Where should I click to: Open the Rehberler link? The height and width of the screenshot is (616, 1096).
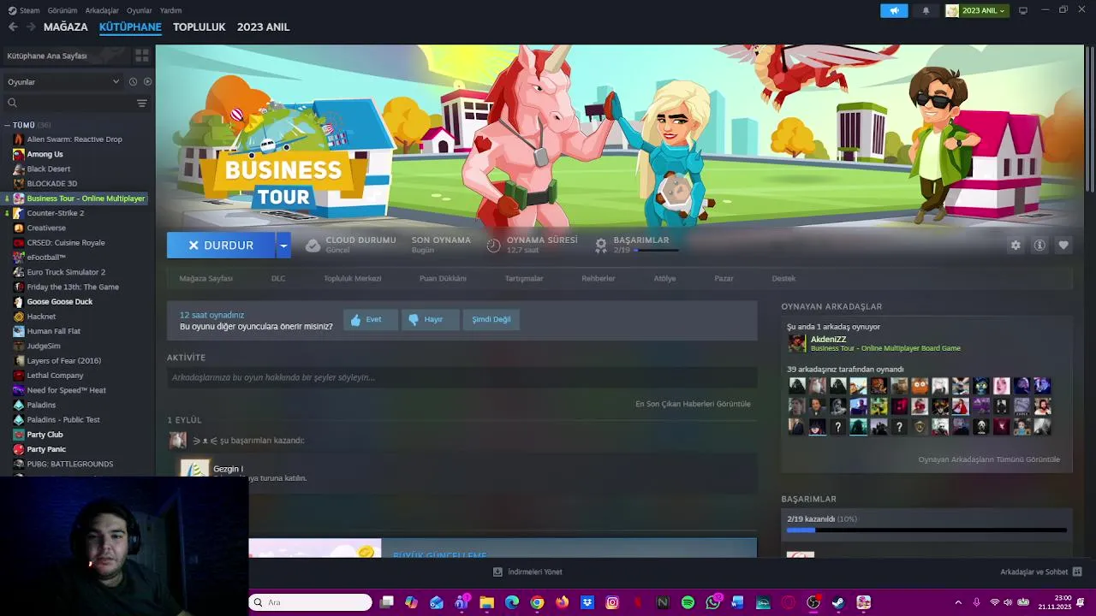[x=599, y=278]
